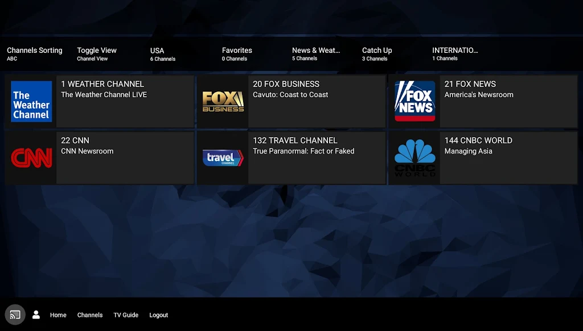The width and height of the screenshot is (583, 331).
Task: Click '5 Channels' under News & Weather
Action: 305,59
